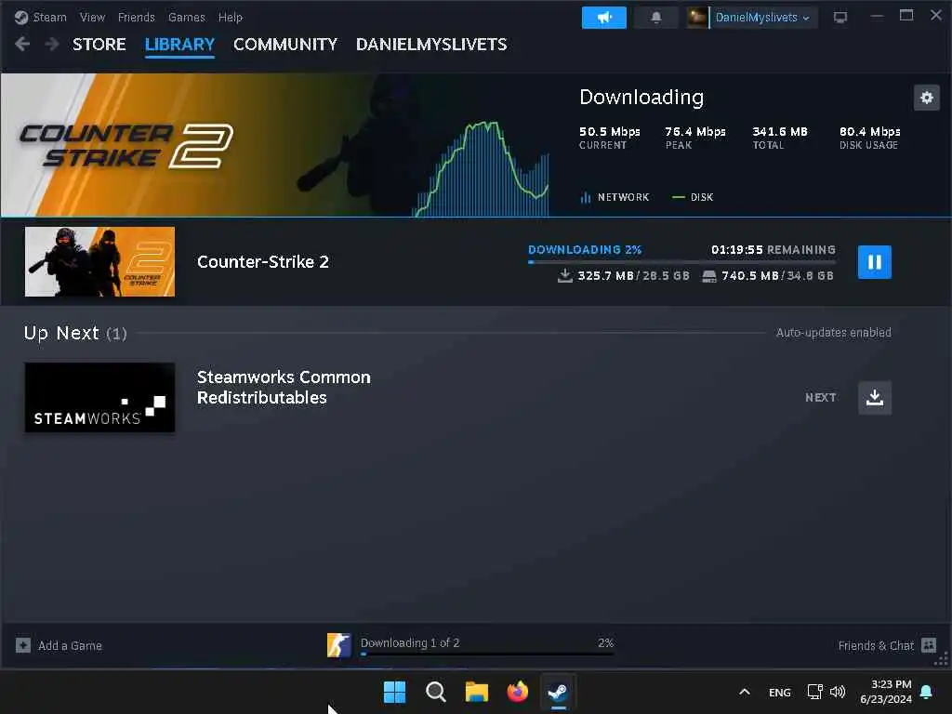
Task: Toggle the NETWORK graph legend
Action: tap(615, 197)
